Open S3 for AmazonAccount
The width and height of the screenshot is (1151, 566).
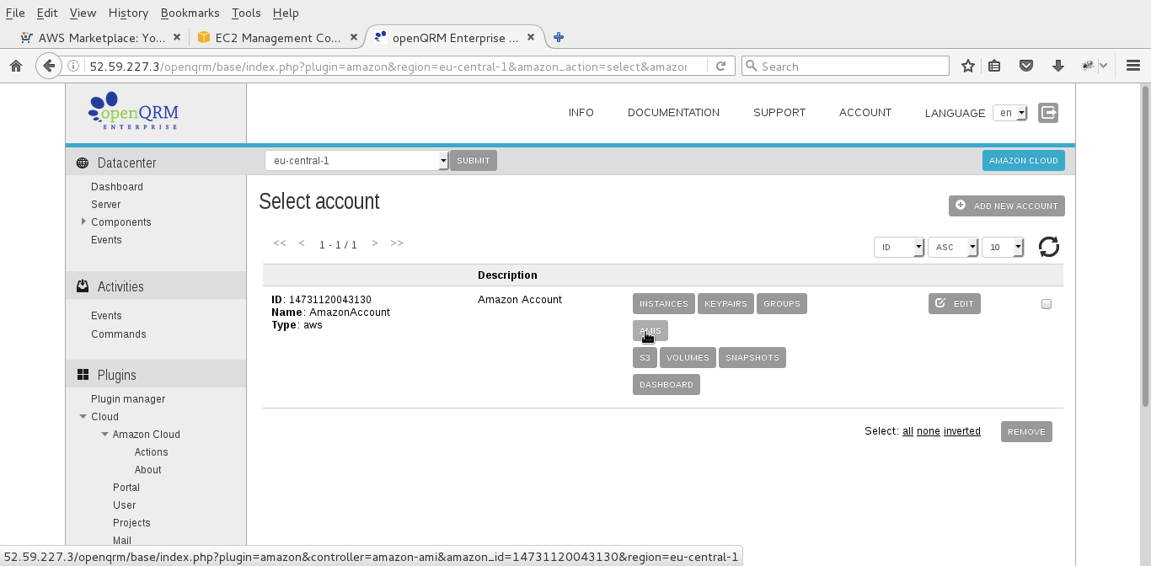click(645, 357)
